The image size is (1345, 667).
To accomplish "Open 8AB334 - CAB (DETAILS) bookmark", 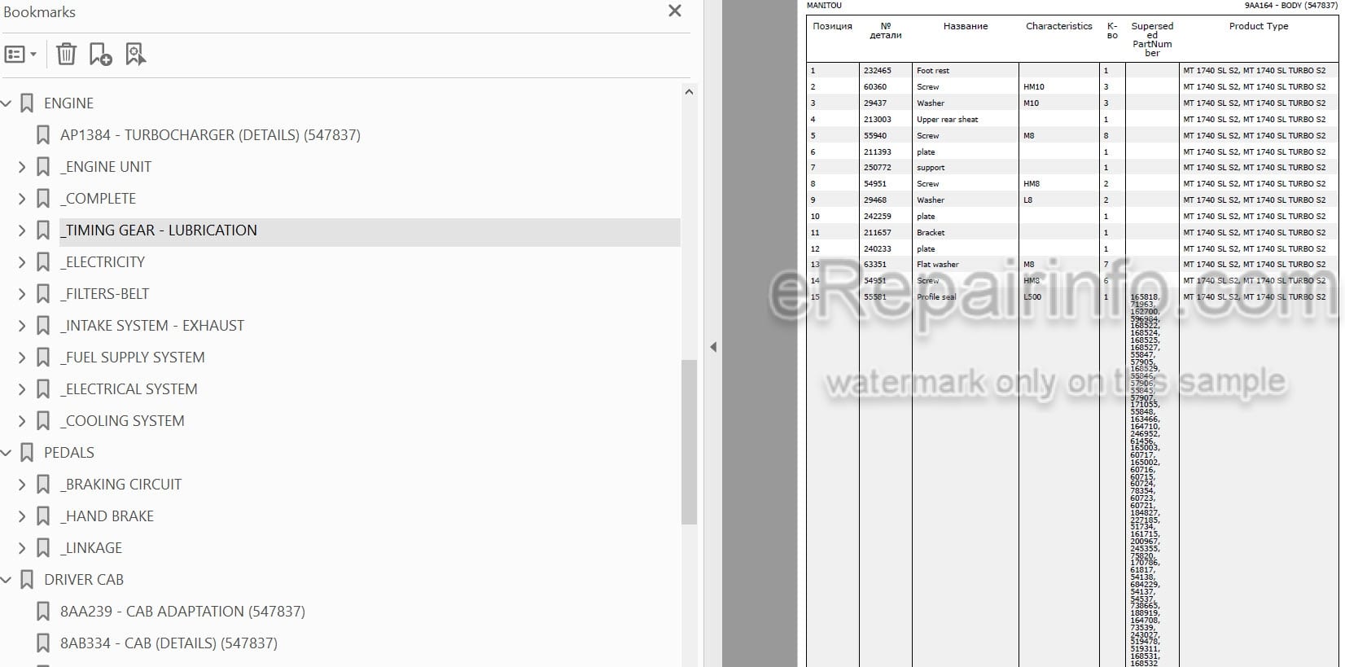I will (x=169, y=643).
